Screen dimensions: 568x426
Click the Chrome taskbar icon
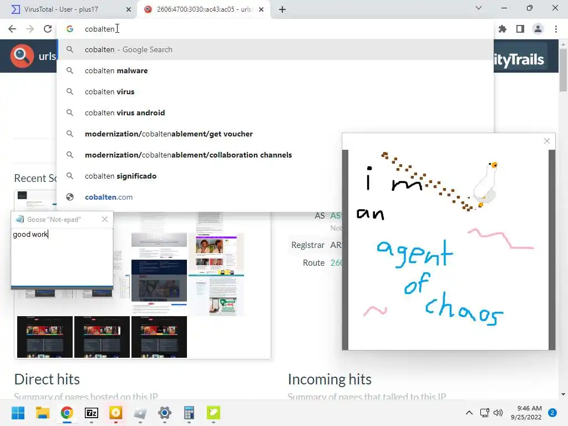point(67,413)
